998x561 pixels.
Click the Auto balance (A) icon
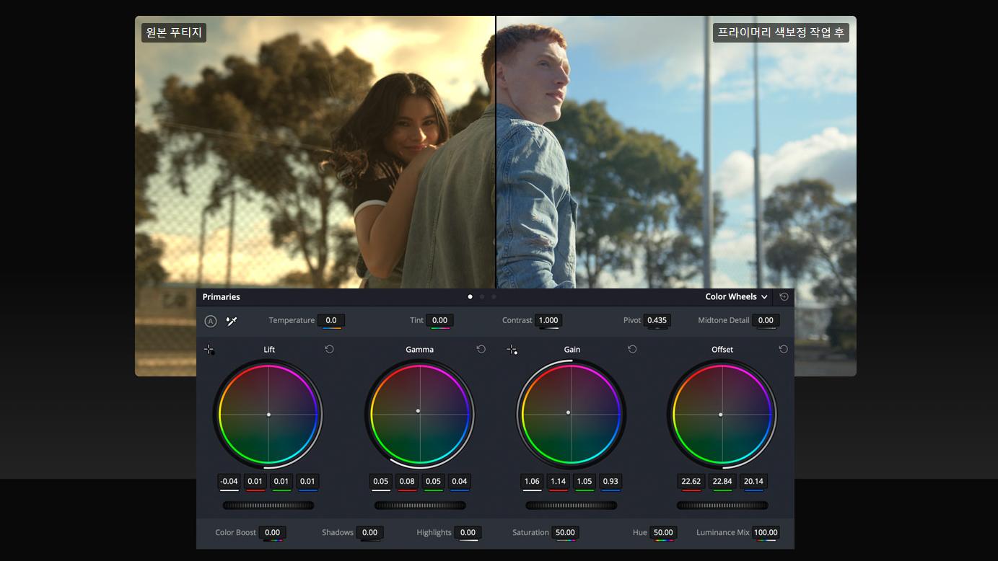[210, 321]
